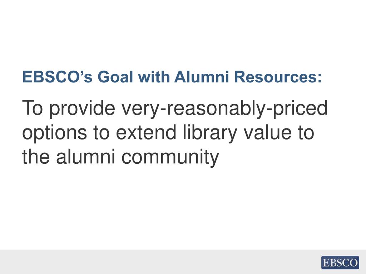
Task: Click "Resources:" at the heading end
Action: coord(278,76)
